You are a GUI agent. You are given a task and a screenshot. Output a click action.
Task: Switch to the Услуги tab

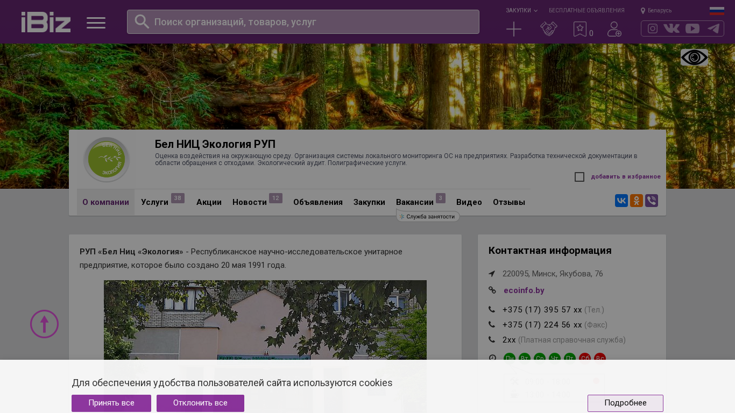tap(155, 202)
